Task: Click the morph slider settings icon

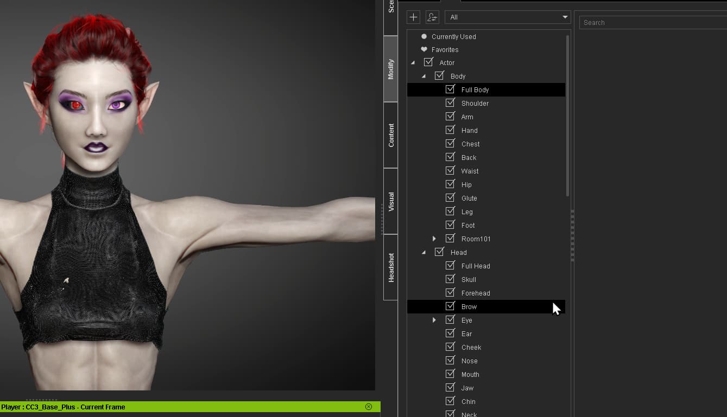Action: [432, 17]
